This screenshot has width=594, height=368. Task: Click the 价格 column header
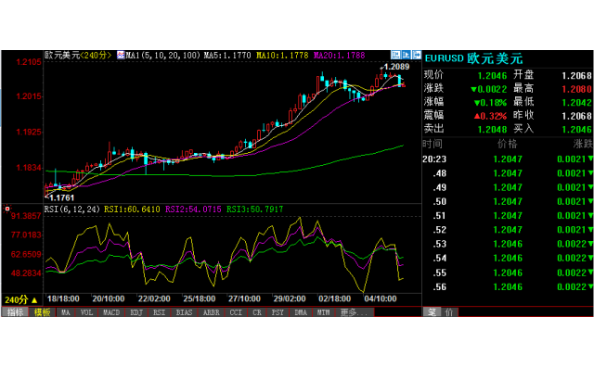click(507, 144)
